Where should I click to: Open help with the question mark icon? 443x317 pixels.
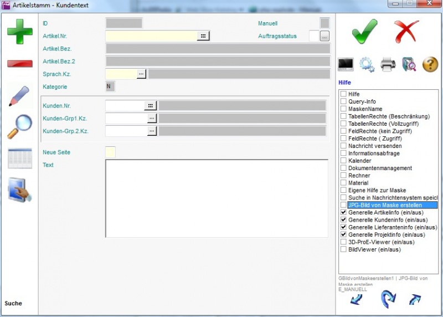(x=430, y=64)
